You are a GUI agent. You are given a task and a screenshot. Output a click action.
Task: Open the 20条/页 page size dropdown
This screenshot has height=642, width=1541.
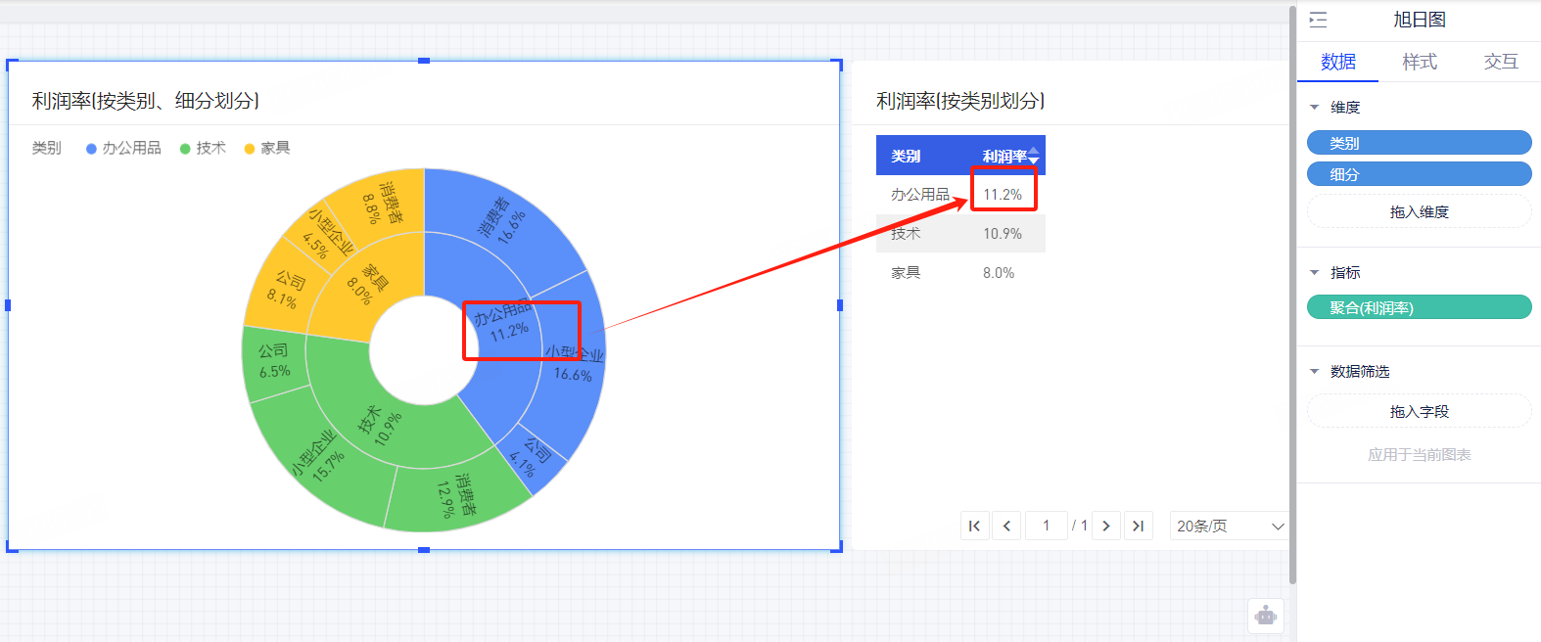pyautogui.click(x=1229, y=526)
